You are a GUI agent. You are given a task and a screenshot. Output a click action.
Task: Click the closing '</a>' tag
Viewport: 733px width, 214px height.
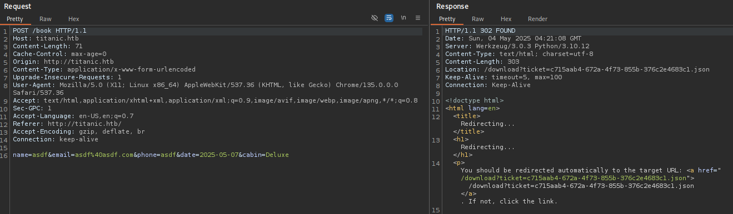click(468, 193)
